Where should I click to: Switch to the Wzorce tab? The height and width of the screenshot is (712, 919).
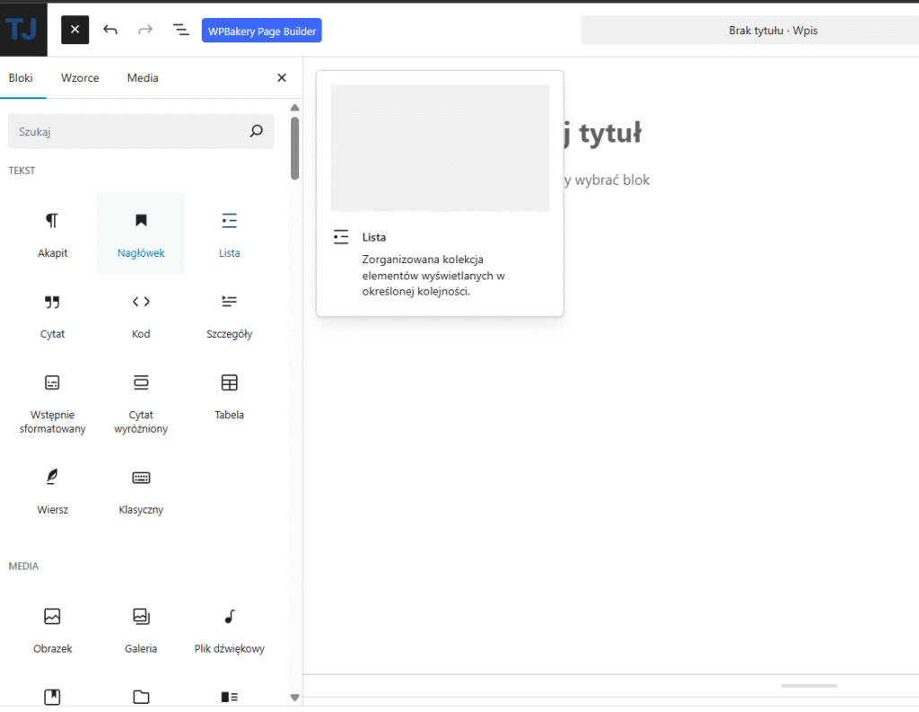pos(80,78)
